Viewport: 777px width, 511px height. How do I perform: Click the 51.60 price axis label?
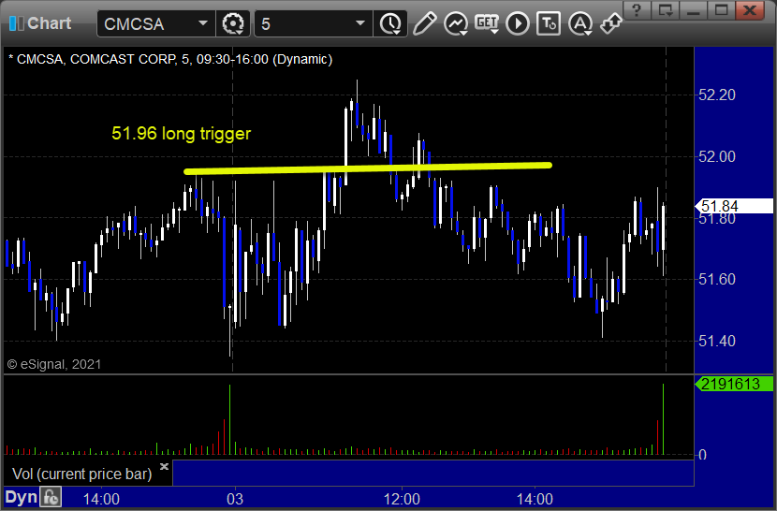716,279
